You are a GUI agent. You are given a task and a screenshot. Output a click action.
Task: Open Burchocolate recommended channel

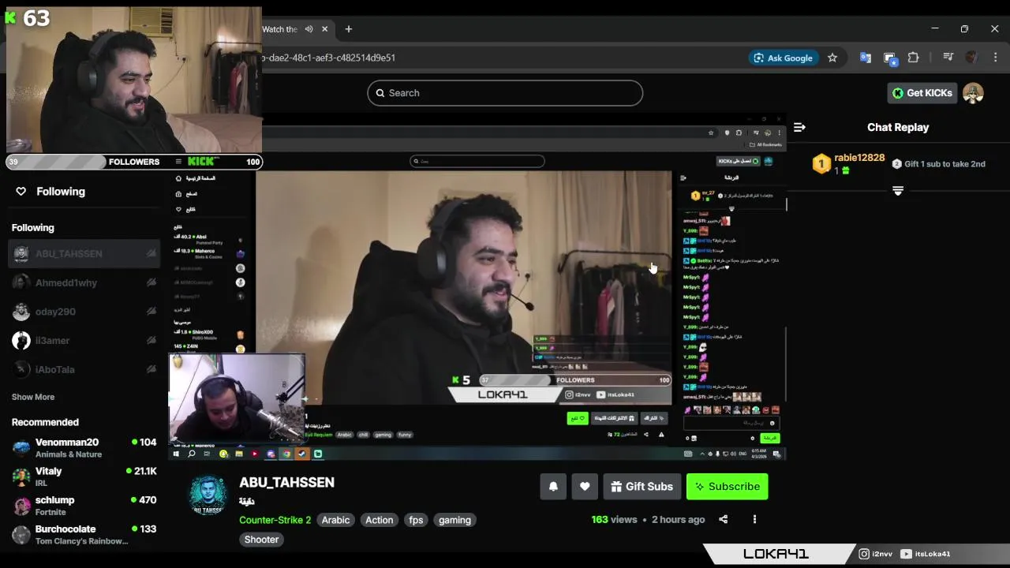tap(84, 535)
